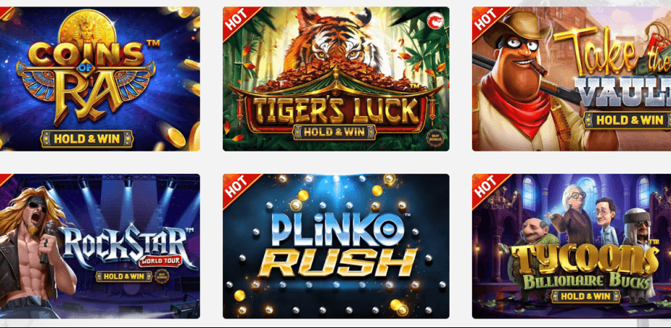This screenshot has height=328, width=671.
Task: Click the Buy Bonus badge on Tiger's Luck
Action: pos(434,138)
